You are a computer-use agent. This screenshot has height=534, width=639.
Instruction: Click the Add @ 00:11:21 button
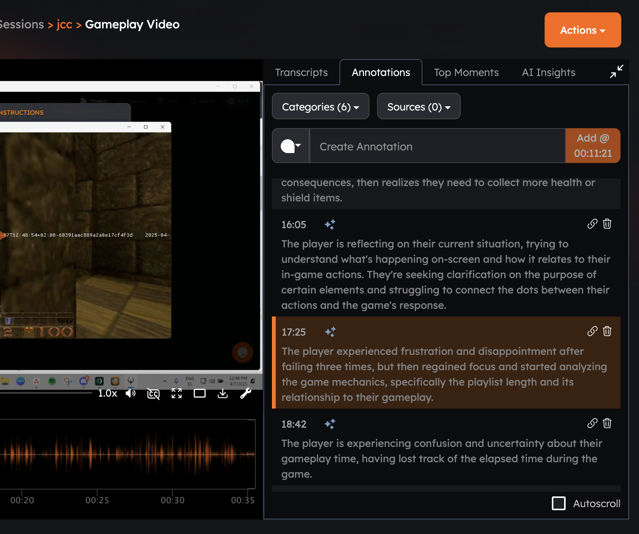coord(593,145)
